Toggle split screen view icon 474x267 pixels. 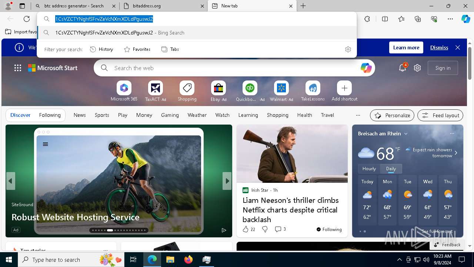[385, 19]
